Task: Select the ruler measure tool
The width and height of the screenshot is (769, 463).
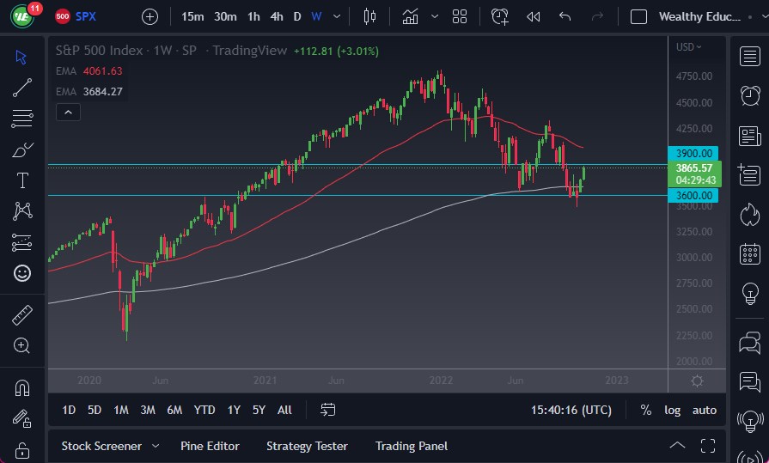Action: [x=22, y=315]
